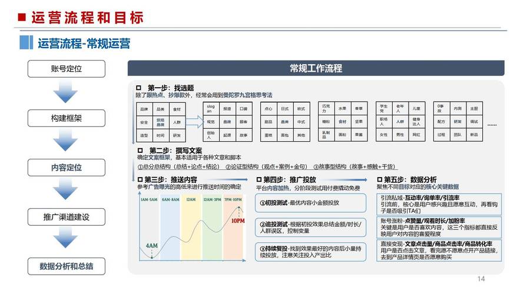Screen dimensions: 527x294
Task: Click the 视觉 cell
Action: [x=211, y=122]
